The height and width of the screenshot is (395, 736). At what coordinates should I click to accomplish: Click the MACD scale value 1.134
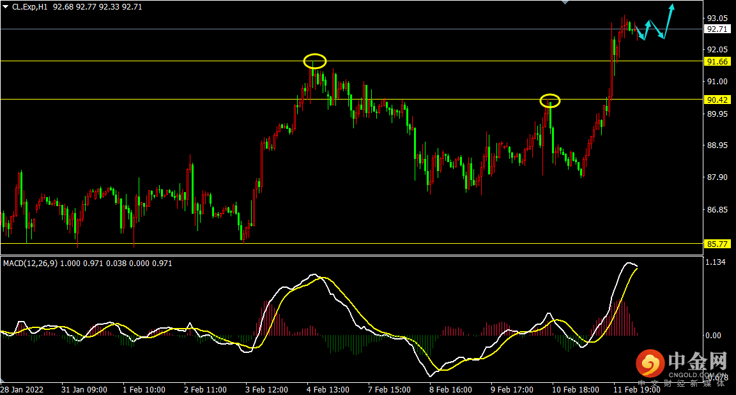point(716,262)
